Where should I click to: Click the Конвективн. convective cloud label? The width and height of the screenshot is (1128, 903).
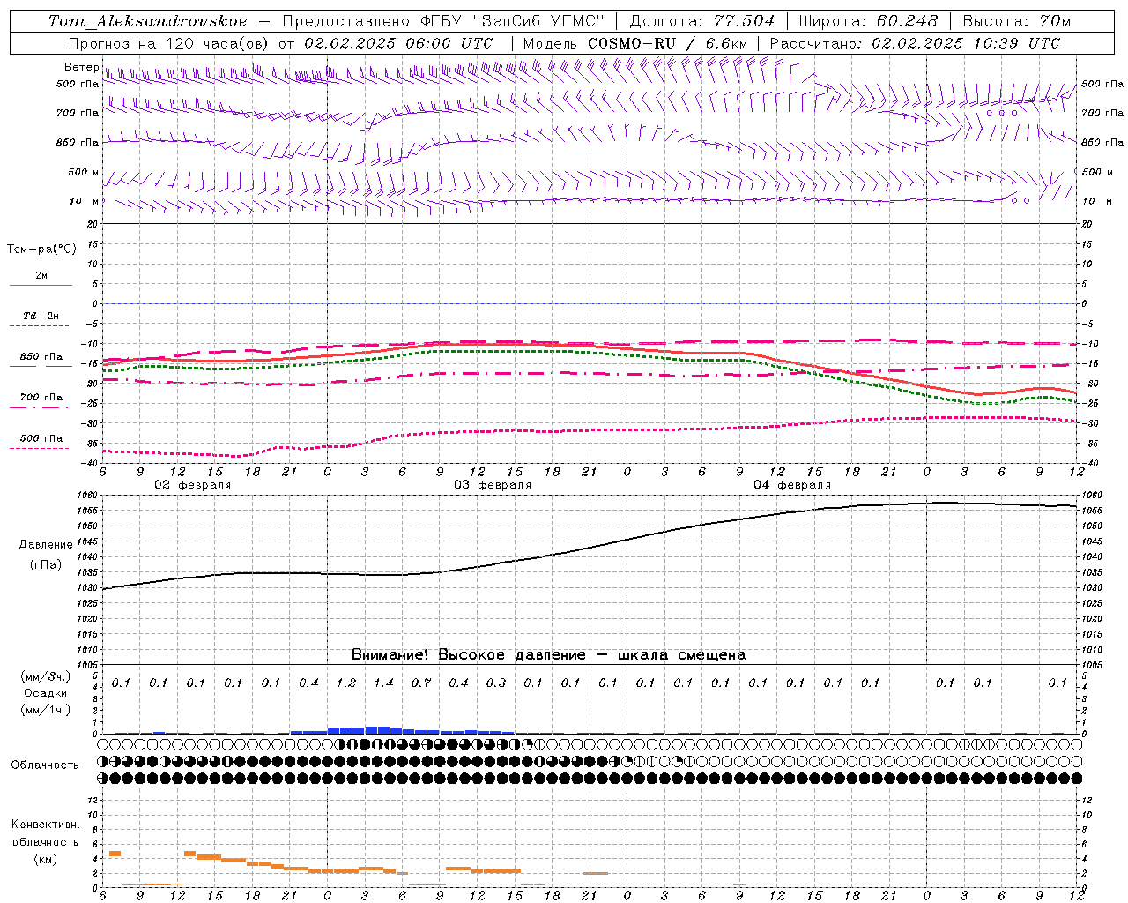tap(46, 825)
